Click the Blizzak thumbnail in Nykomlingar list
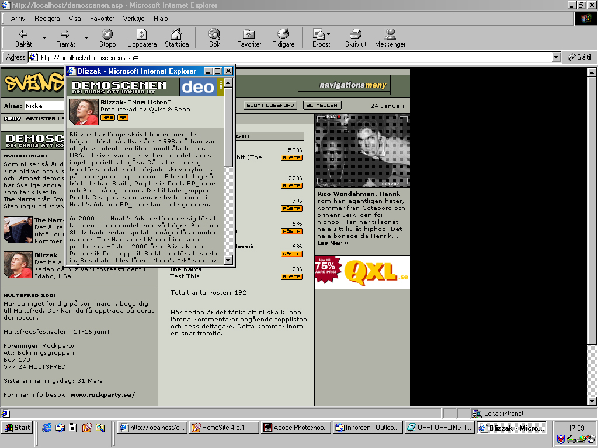 (x=18, y=265)
